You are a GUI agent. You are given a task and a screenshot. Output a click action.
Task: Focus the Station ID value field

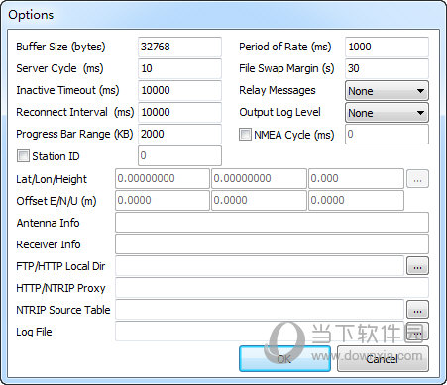179,155
